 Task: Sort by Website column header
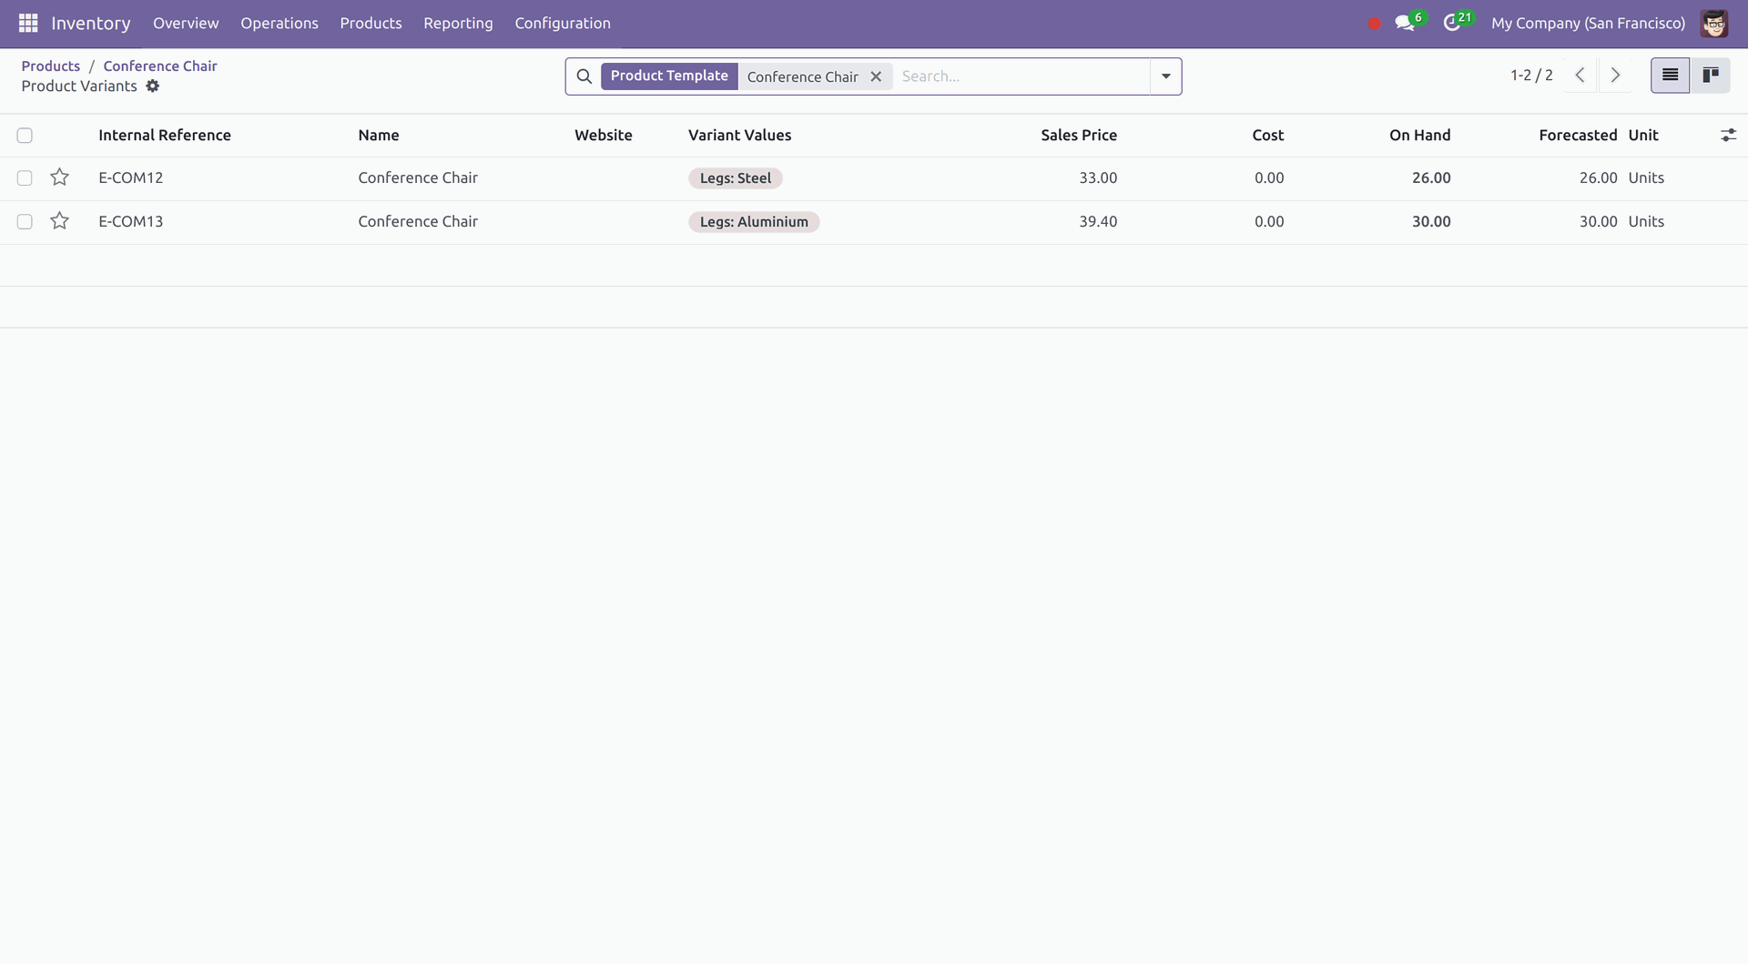pos(604,135)
